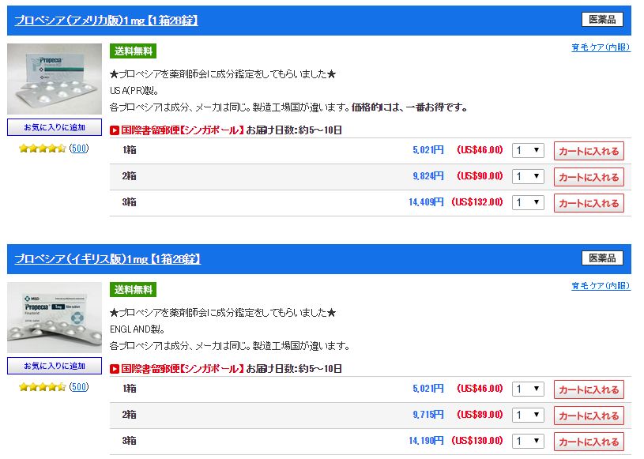Click the 送料無料 badge in the UK section

[x=133, y=290]
